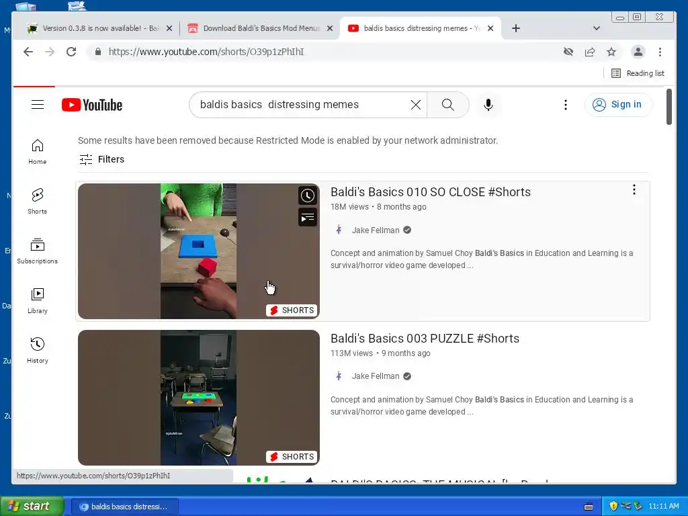688x516 pixels.
Task: Play the 003 PUZZLE shorts thumbnail
Action: click(x=199, y=398)
